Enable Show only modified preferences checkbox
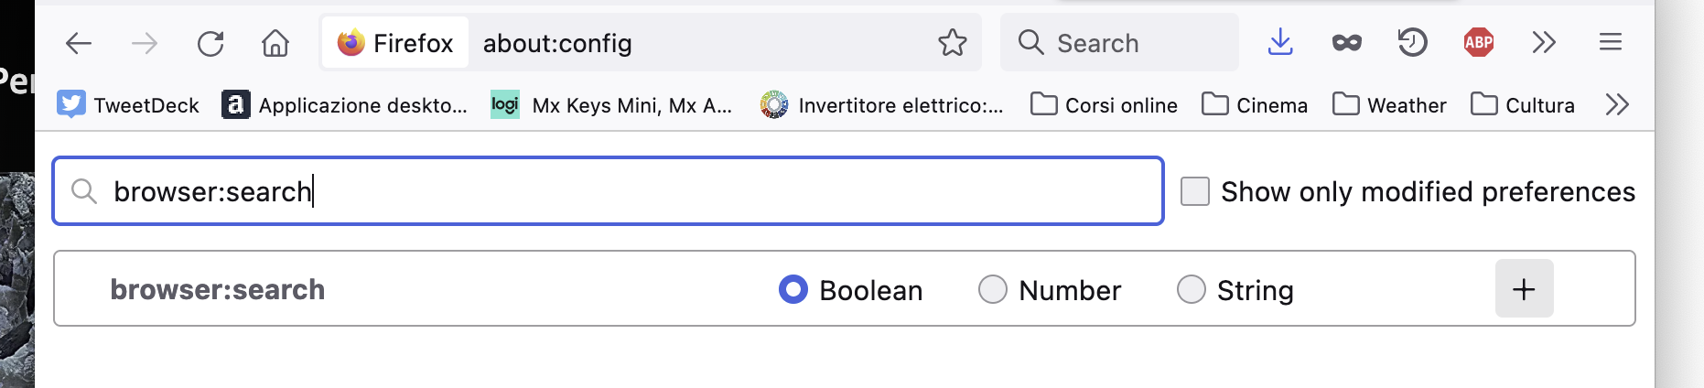The width and height of the screenshot is (1704, 388). pos(1195,191)
